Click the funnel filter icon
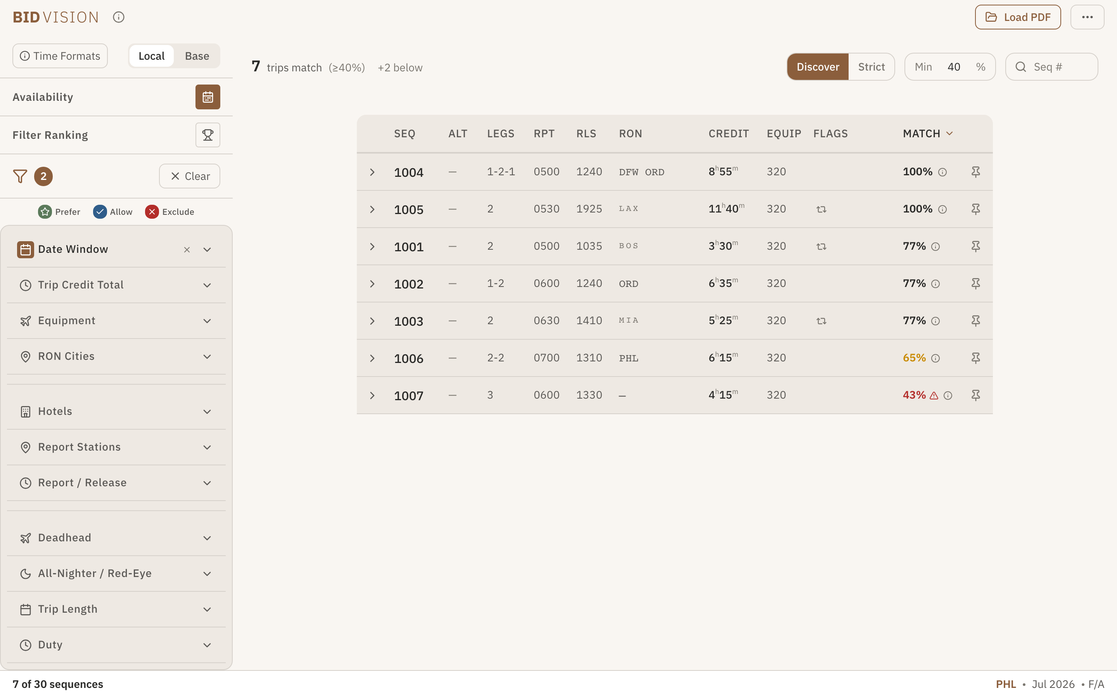The width and height of the screenshot is (1117, 698). (20, 176)
